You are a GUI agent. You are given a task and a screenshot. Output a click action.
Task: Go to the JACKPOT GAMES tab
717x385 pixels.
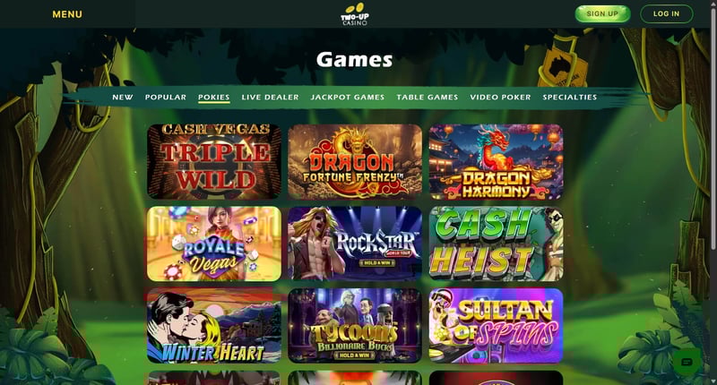click(348, 98)
